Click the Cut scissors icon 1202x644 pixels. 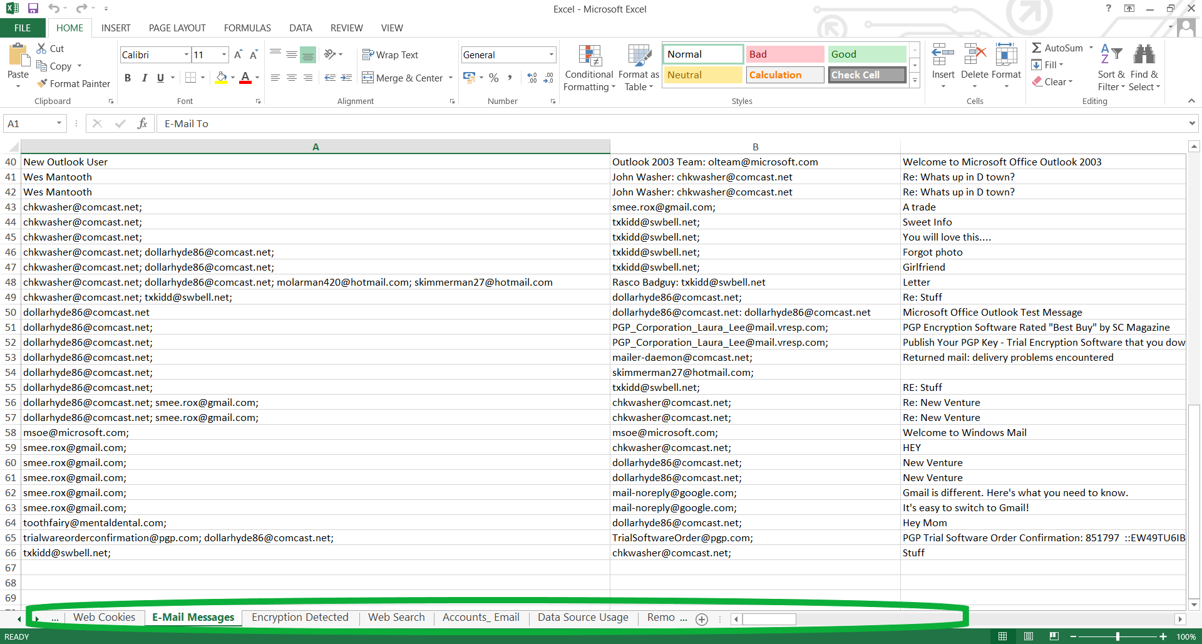(x=42, y=48)
